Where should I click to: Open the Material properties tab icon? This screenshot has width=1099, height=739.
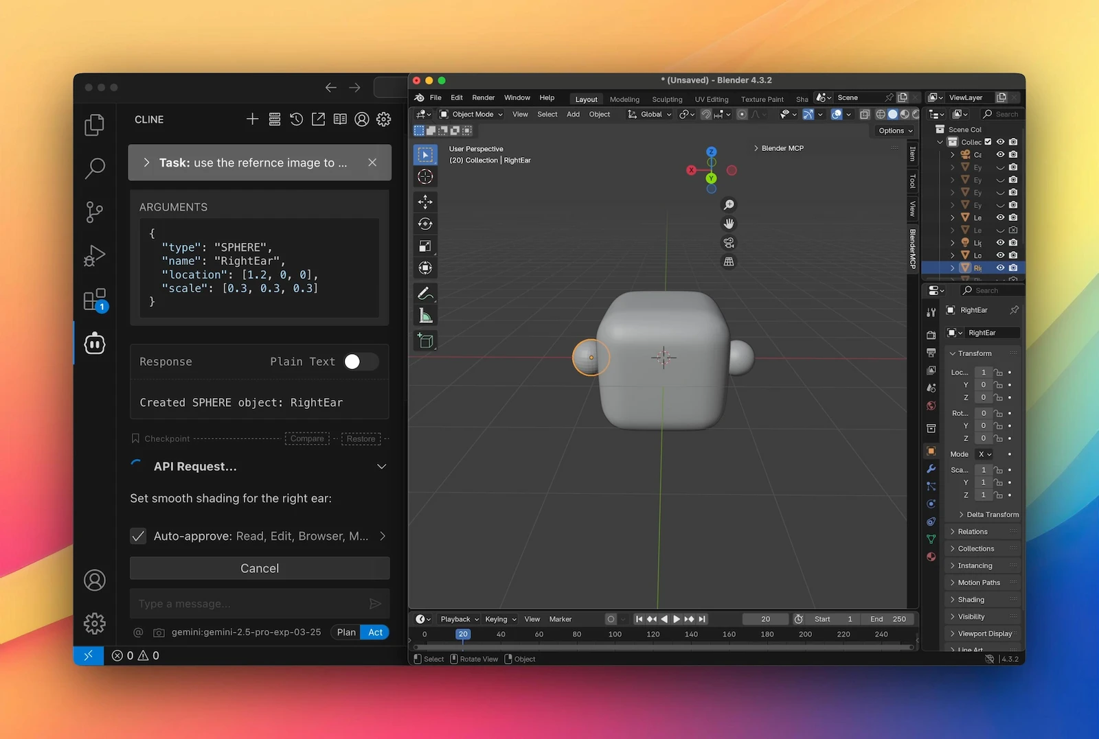point(931,556)
